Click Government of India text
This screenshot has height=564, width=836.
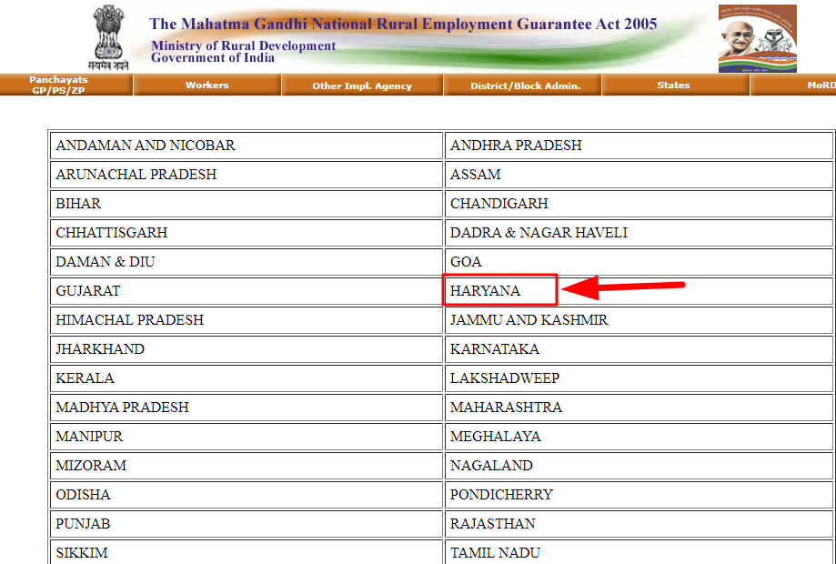[x=213, y=57]
